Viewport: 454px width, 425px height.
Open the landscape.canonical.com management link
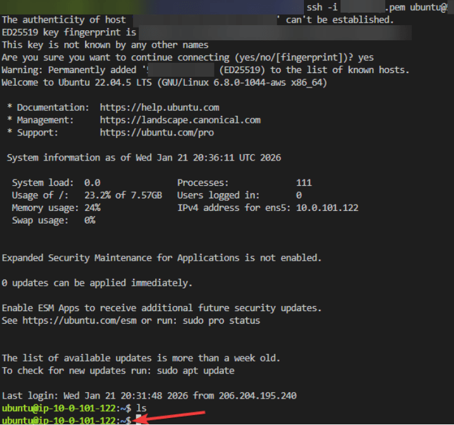tap(180, 120)
